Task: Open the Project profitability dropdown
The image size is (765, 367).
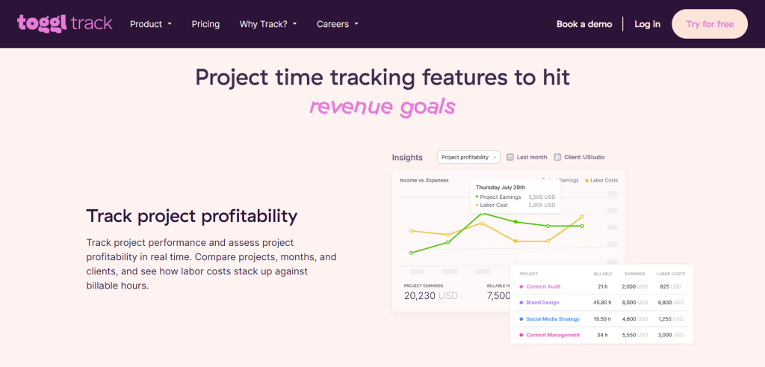Action: [x=468, y=157]
